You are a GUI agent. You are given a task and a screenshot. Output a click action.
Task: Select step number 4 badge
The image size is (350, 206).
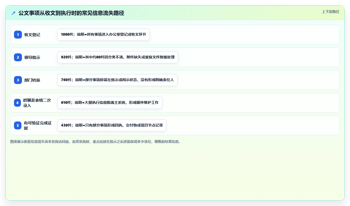(x=17, y=103)
